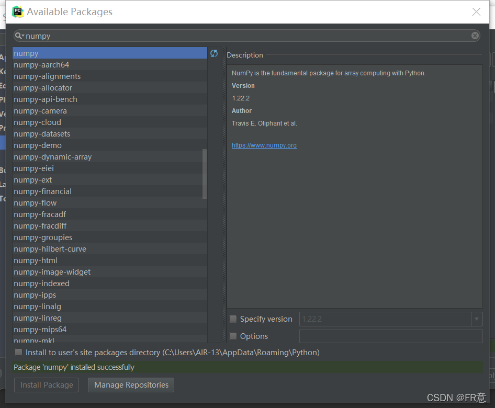Screen dimensions: 495x408
Task: Expand the version 1.22.2 dropdown arrow
Action: [477, 319]
